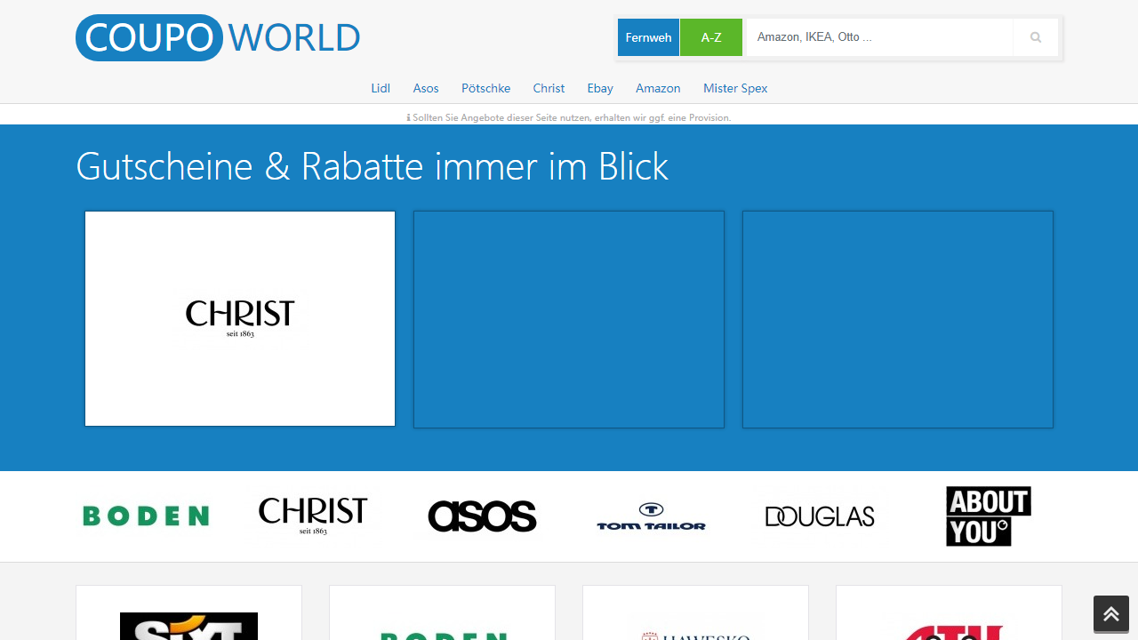This screenshot has width=1138, height=640.
Task: Click the large CHRIST promo banner
Action: pyautogui.click(x=239, y=318)
